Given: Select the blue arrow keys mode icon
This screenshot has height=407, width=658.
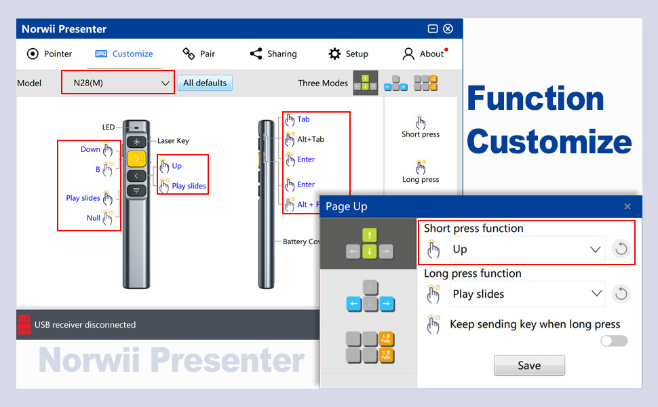Looking at the screenshot, I should [395, 83].
